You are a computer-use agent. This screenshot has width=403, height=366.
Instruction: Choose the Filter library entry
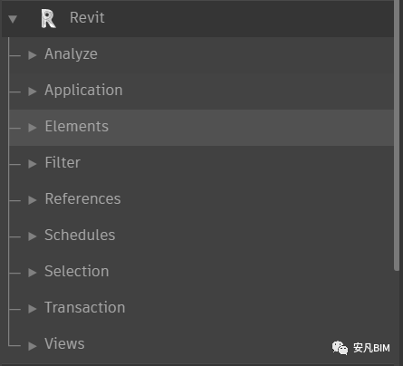pos(201,164)
